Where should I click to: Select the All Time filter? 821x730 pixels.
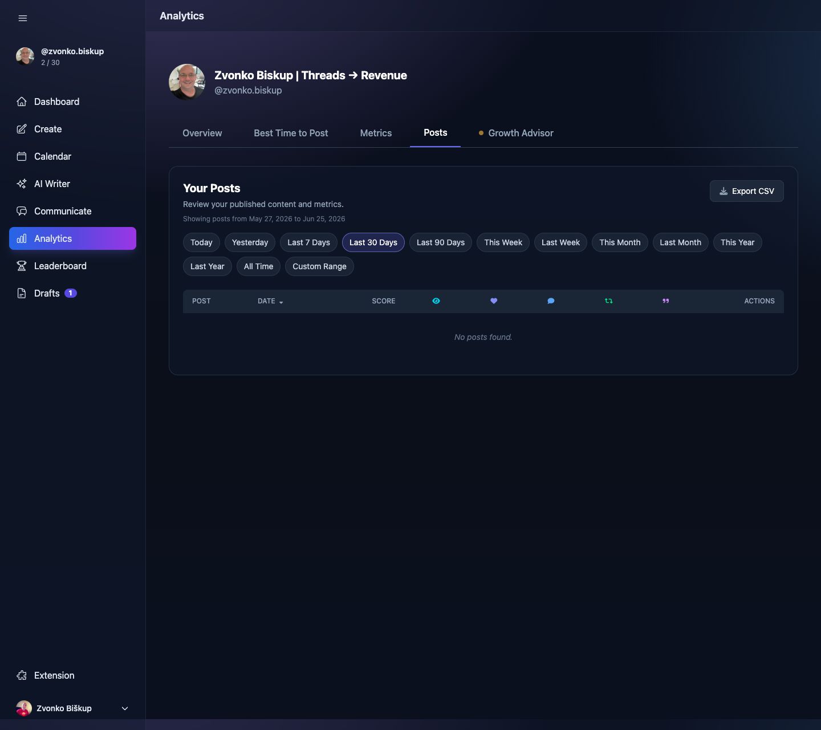pos(258,266)
